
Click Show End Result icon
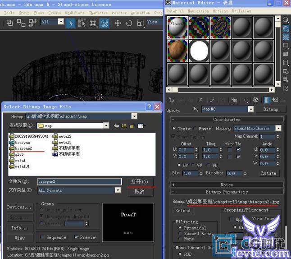tap(267, 100)
